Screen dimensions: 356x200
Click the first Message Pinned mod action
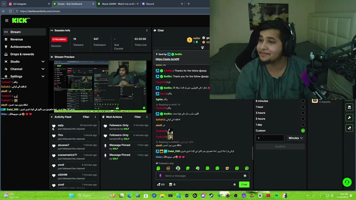126,147
